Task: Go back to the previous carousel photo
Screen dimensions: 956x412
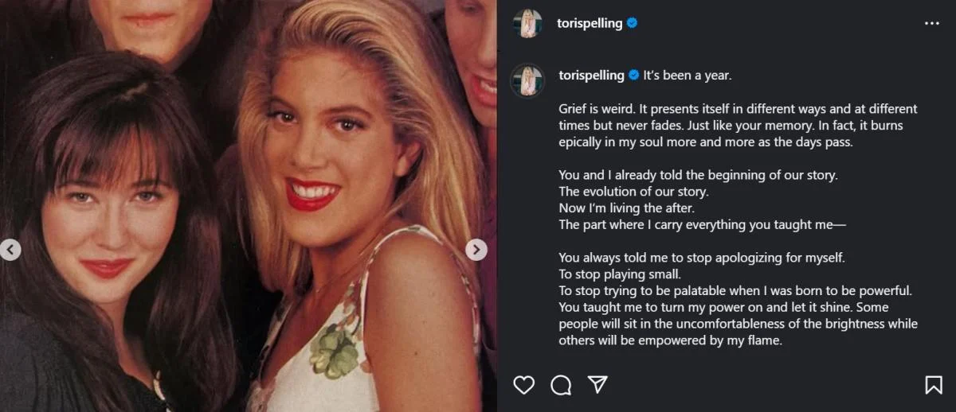Action: point(10,250)
